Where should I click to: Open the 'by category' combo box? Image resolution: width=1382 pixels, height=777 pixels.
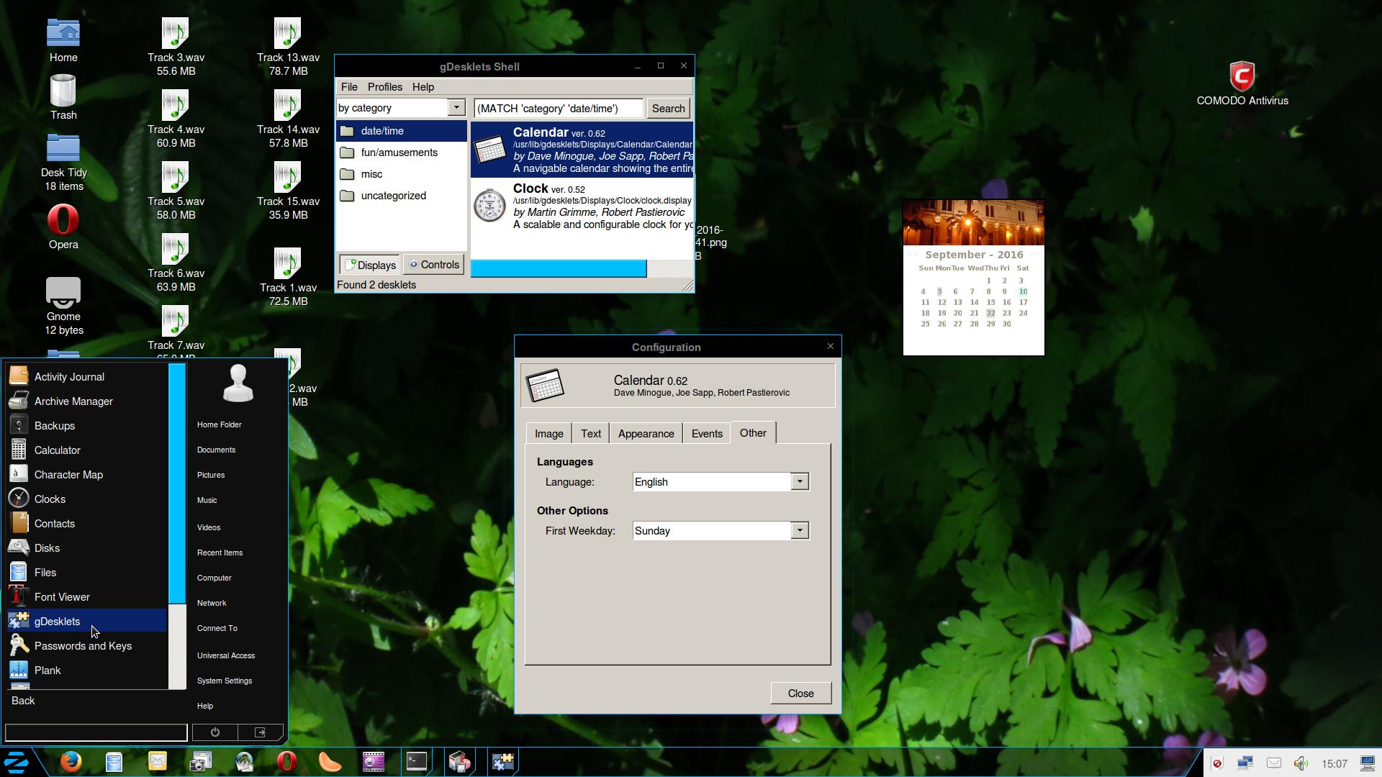coord(456,108)
